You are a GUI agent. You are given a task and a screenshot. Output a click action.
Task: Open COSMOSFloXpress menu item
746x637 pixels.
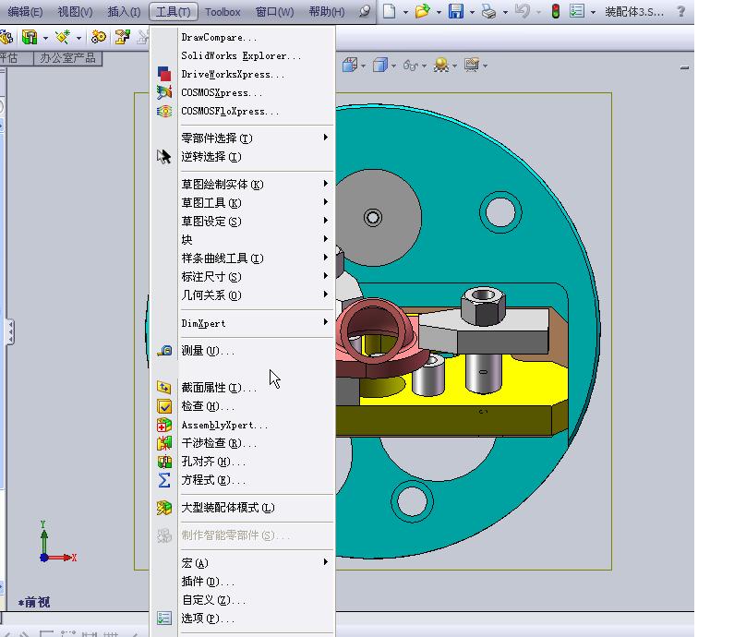[x=230, y=112]
